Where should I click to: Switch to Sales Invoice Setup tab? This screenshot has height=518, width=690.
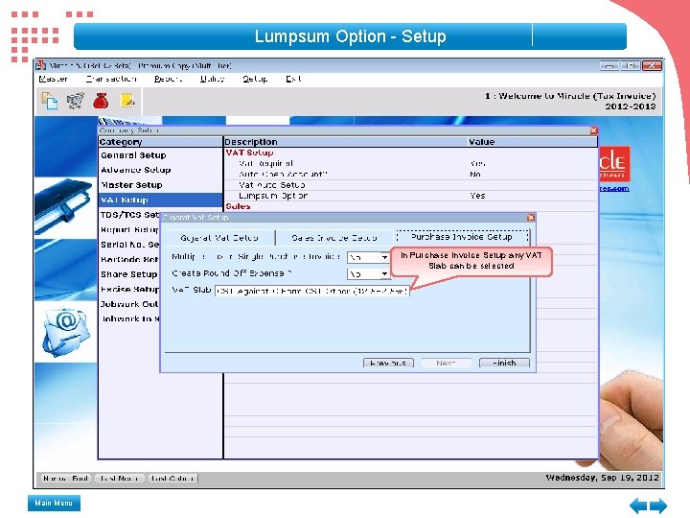click(334, 238)
